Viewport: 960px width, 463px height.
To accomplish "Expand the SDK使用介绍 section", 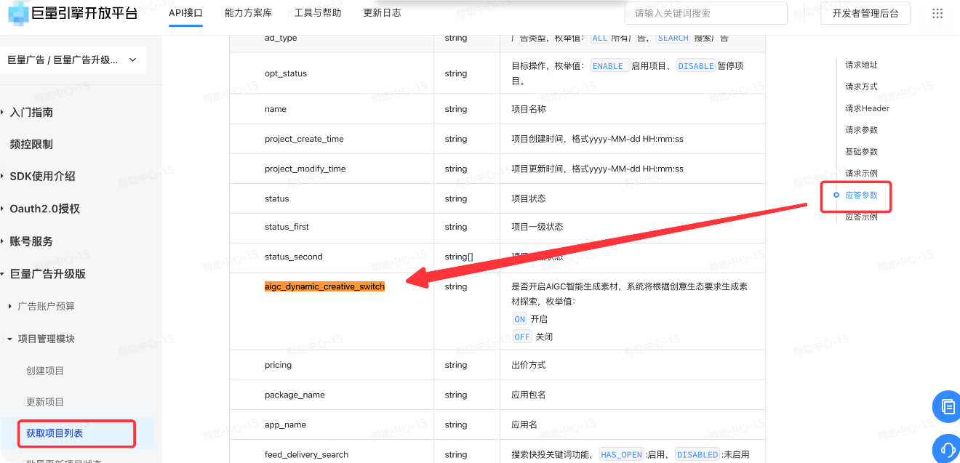I will coord(42,177).
